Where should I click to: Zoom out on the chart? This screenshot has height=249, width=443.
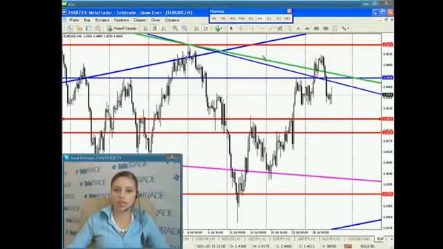point(185,28)
